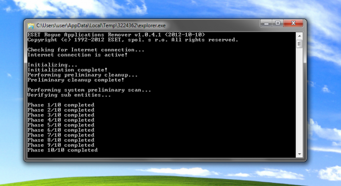Click 'Verifying sub entities...' line
341x186 pixels.
69,95
